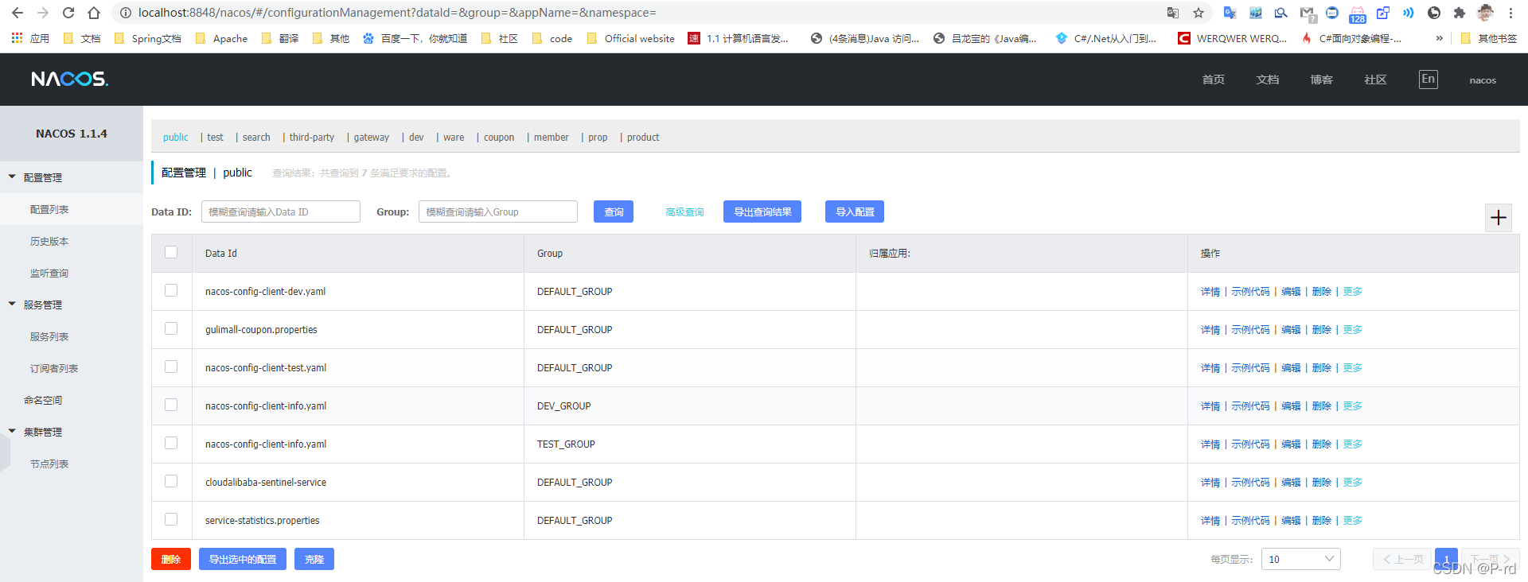Click 编辑 for the DEV_GROUP row
The image size is (1528, 582).
(1291, 406)
